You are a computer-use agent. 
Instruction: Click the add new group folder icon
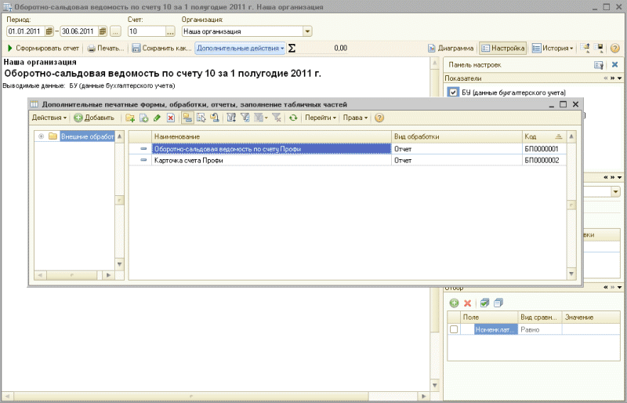(x=129, y=118)
